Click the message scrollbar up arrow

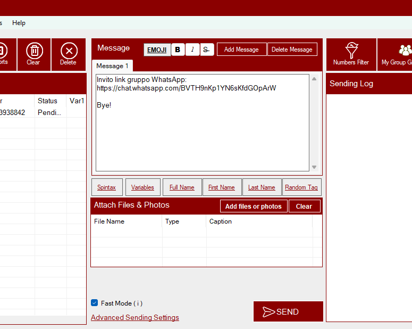(x=314, y=79)
